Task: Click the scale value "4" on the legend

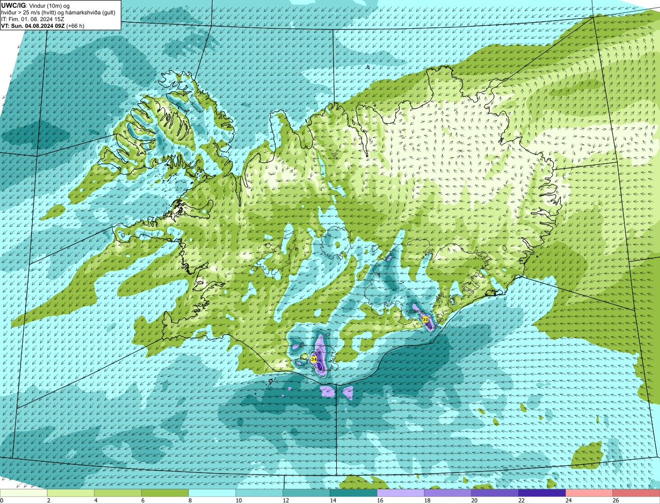Action: [x=95, y=500]
